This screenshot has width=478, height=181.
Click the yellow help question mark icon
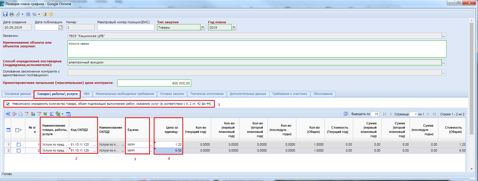pyautogui.click(x=51, y=14)
